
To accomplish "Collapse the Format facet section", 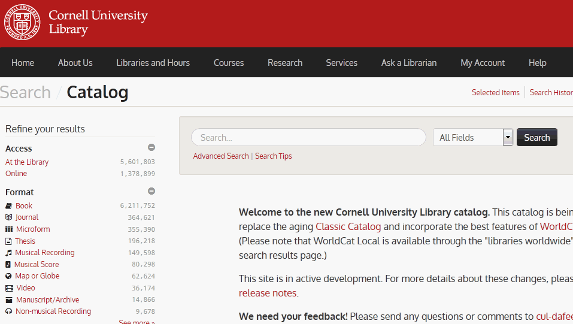I will [x=151, y=191].
